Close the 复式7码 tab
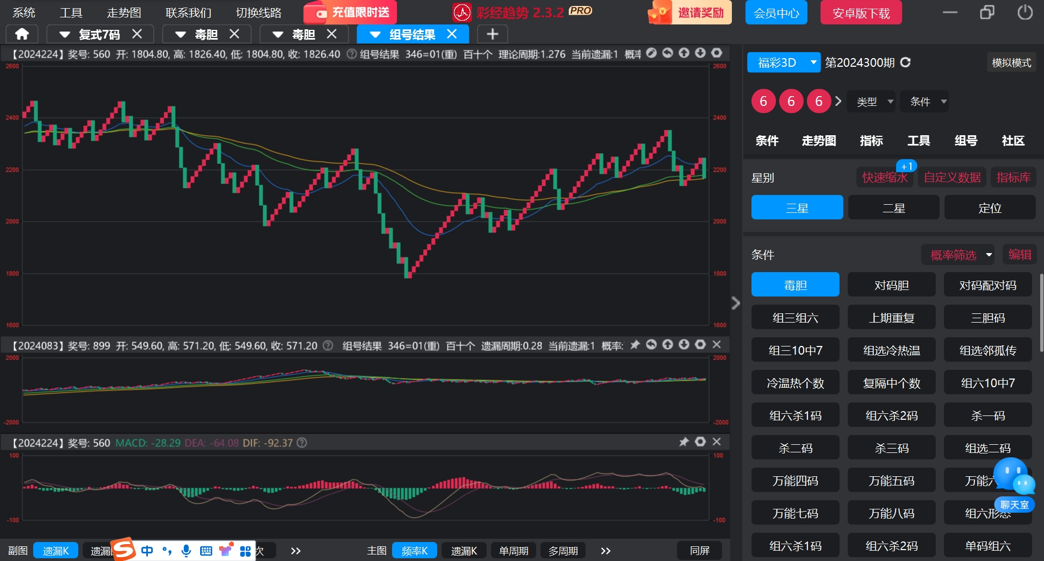Viewport: 1044px width, 561px height. 137,34
